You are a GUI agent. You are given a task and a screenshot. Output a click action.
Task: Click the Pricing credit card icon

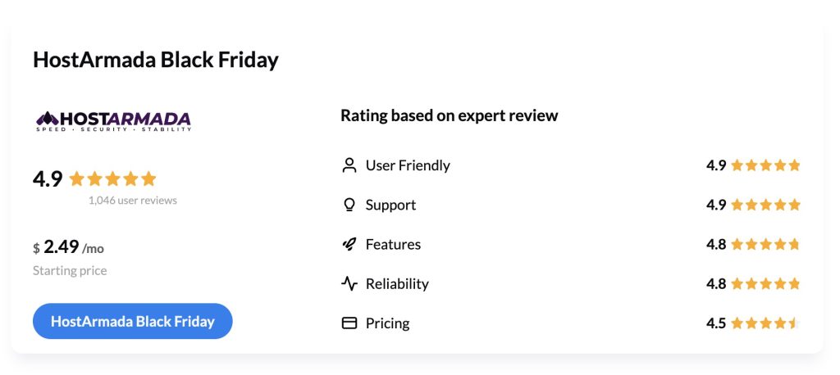pyautogui.click(x=349, y=323)
